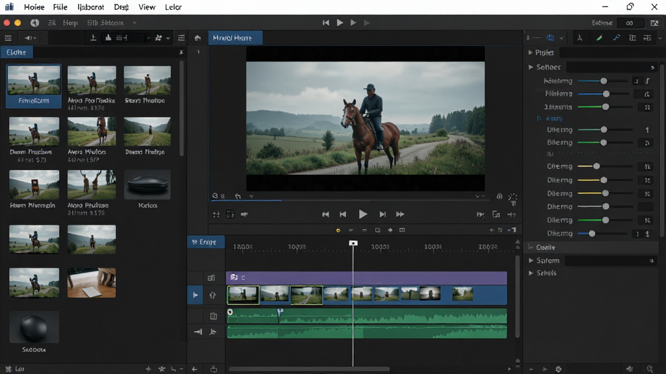Screen dimensions: 666x374
Task: Open the chevron dropdown next to the fan icon
Action: tap(168, 38)
